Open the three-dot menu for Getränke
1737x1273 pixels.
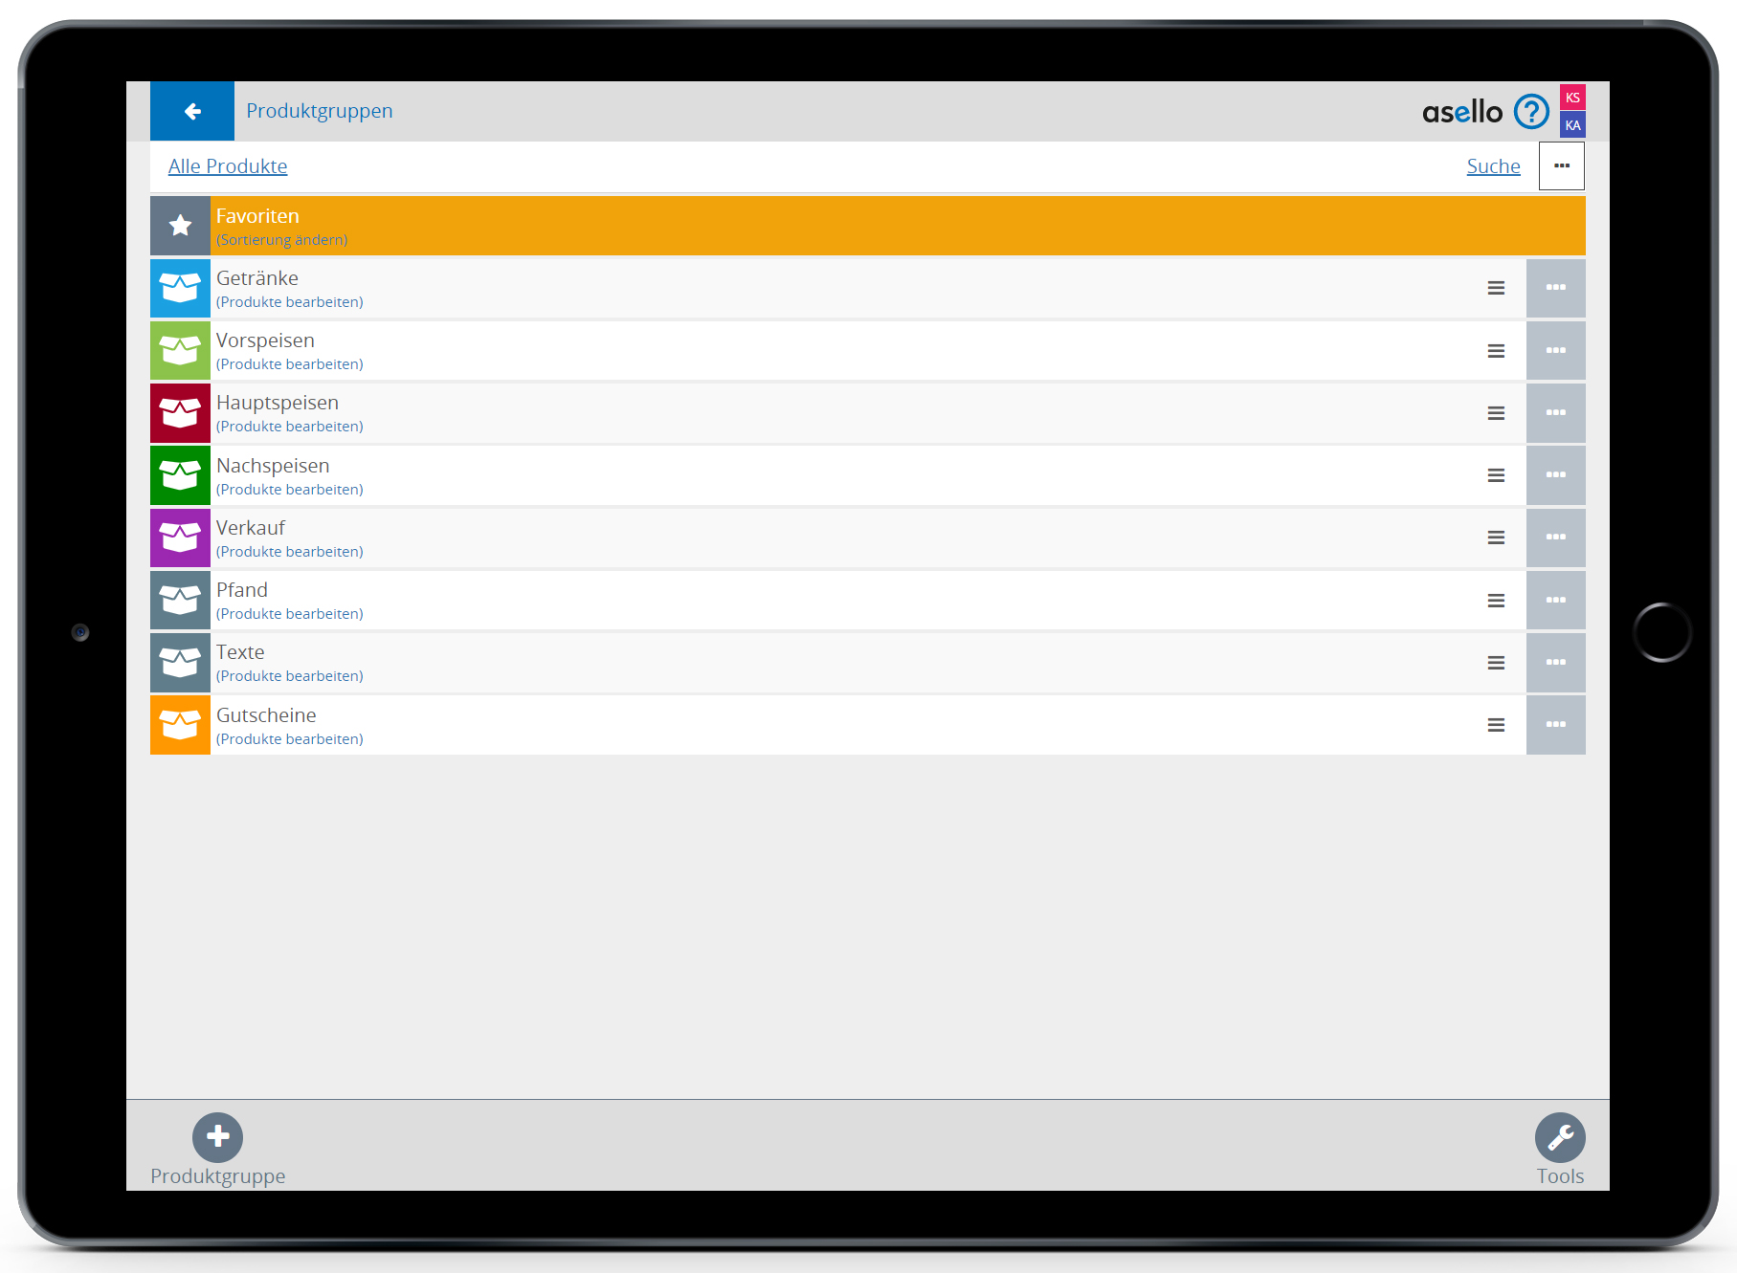pos(1555,288)
